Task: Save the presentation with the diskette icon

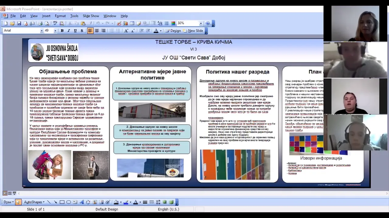Action: click(x=19, y=23)
